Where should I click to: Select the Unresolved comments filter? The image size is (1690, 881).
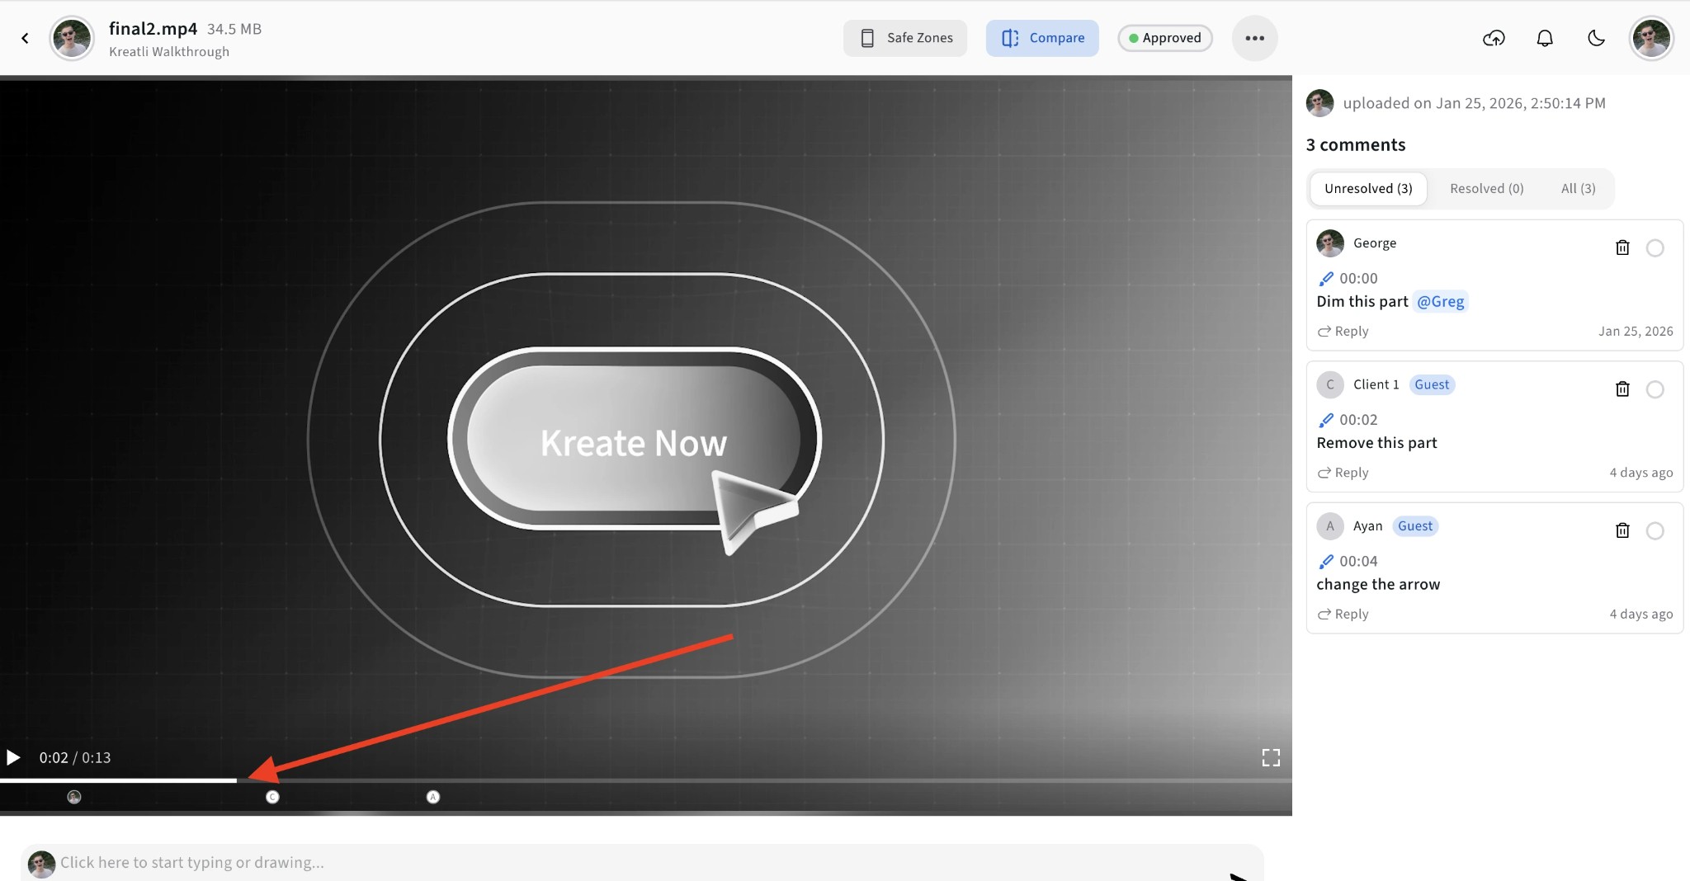coord(1367,188)
